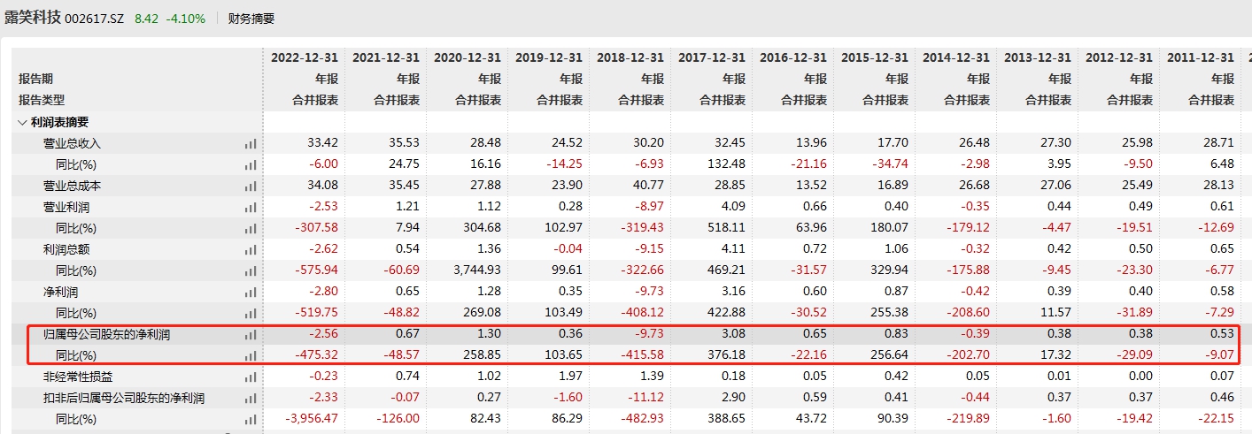Click the 净利润 row label

pos(60,292)
